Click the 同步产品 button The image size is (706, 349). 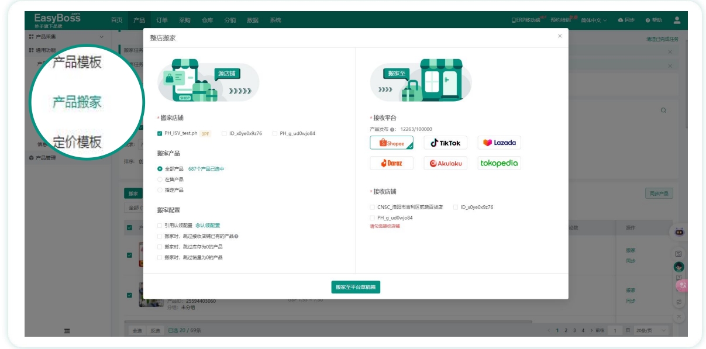pyautogui.click(x=659, y=193)
